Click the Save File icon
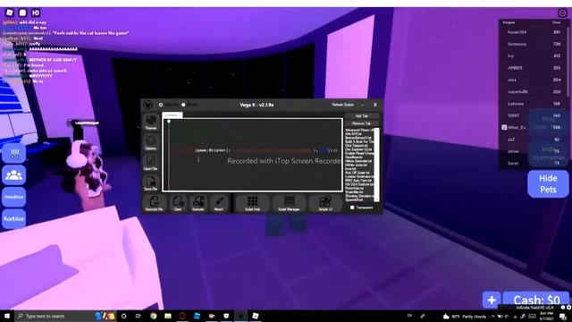Viewport: 572px width, 322px height. click(151, 183)
